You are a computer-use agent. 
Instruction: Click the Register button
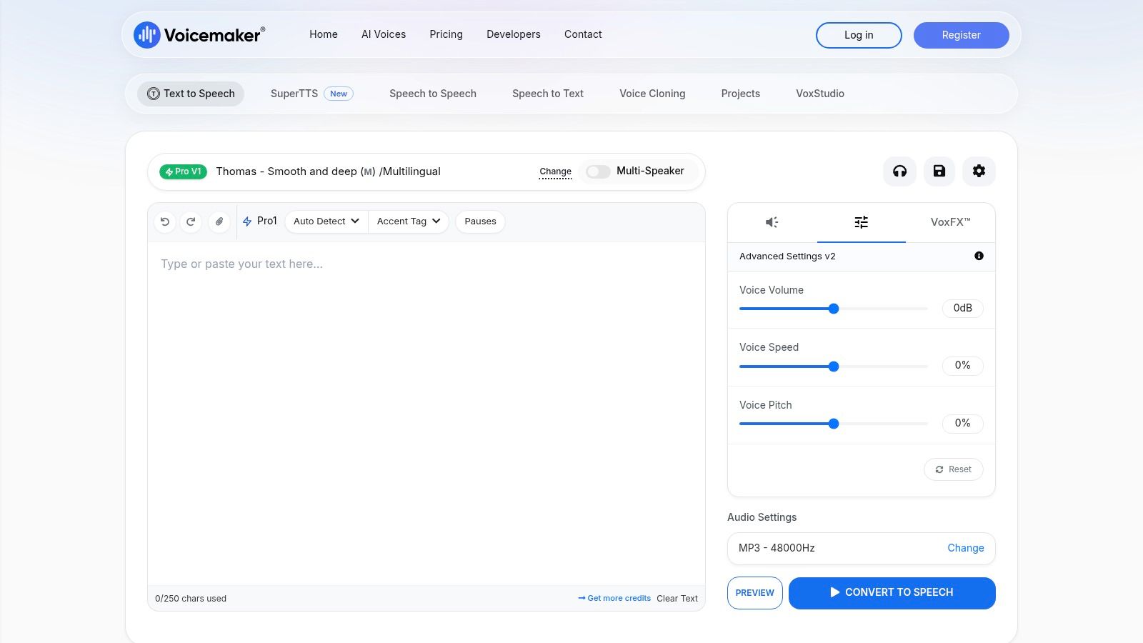(962, 35)
